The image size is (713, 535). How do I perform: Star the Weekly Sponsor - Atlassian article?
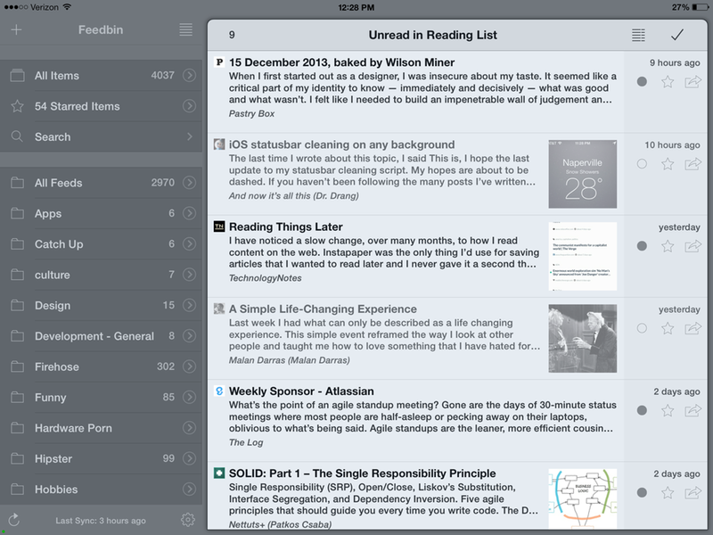click(668, 410)
